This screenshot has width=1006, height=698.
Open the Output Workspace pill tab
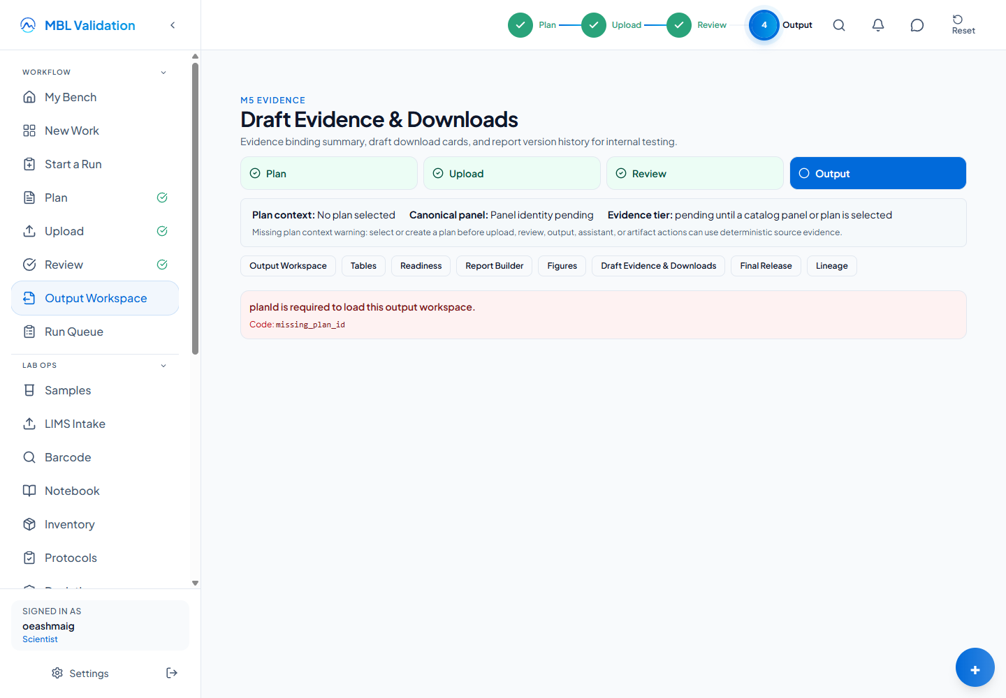(x=288, y=266)
